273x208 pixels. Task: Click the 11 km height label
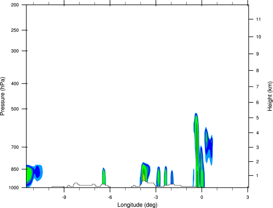[258, 19]
